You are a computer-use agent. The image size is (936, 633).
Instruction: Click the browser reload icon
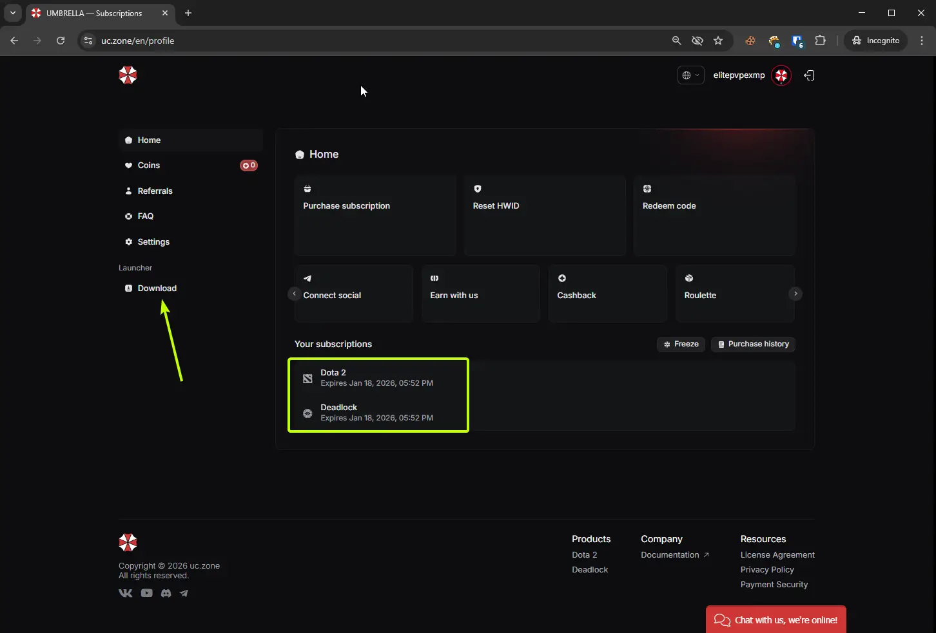click(61, 41)
